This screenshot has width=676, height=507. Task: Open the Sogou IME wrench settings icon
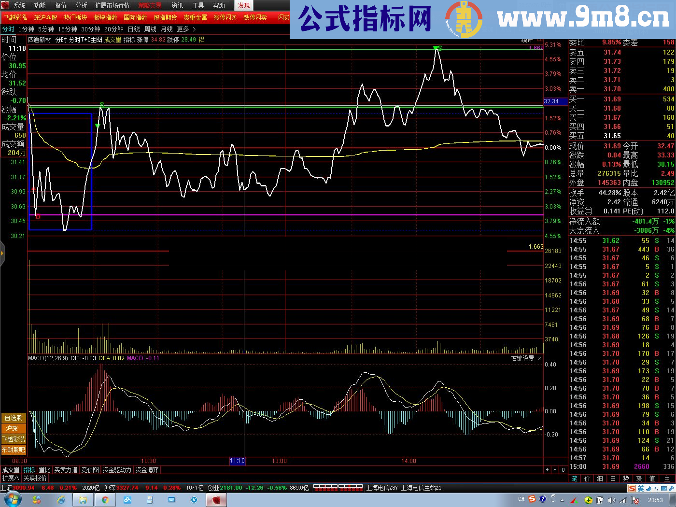click(671, 489)
